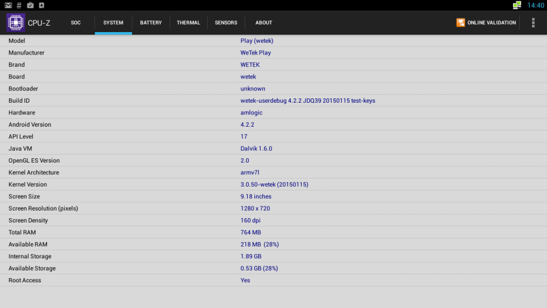This screenshot has width=547, height=308.
Task: Select the 160 dpi value
Action: coord(251,220)
